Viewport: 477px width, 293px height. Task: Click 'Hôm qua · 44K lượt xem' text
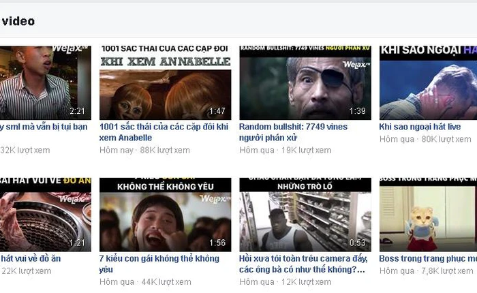(145, 281)
